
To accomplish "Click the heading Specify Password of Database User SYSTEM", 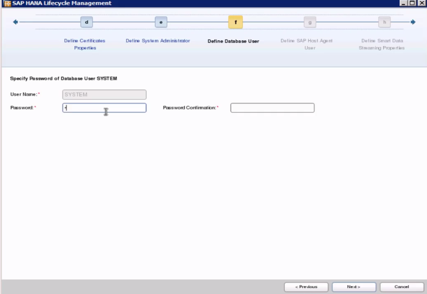I will click(64, 78).
